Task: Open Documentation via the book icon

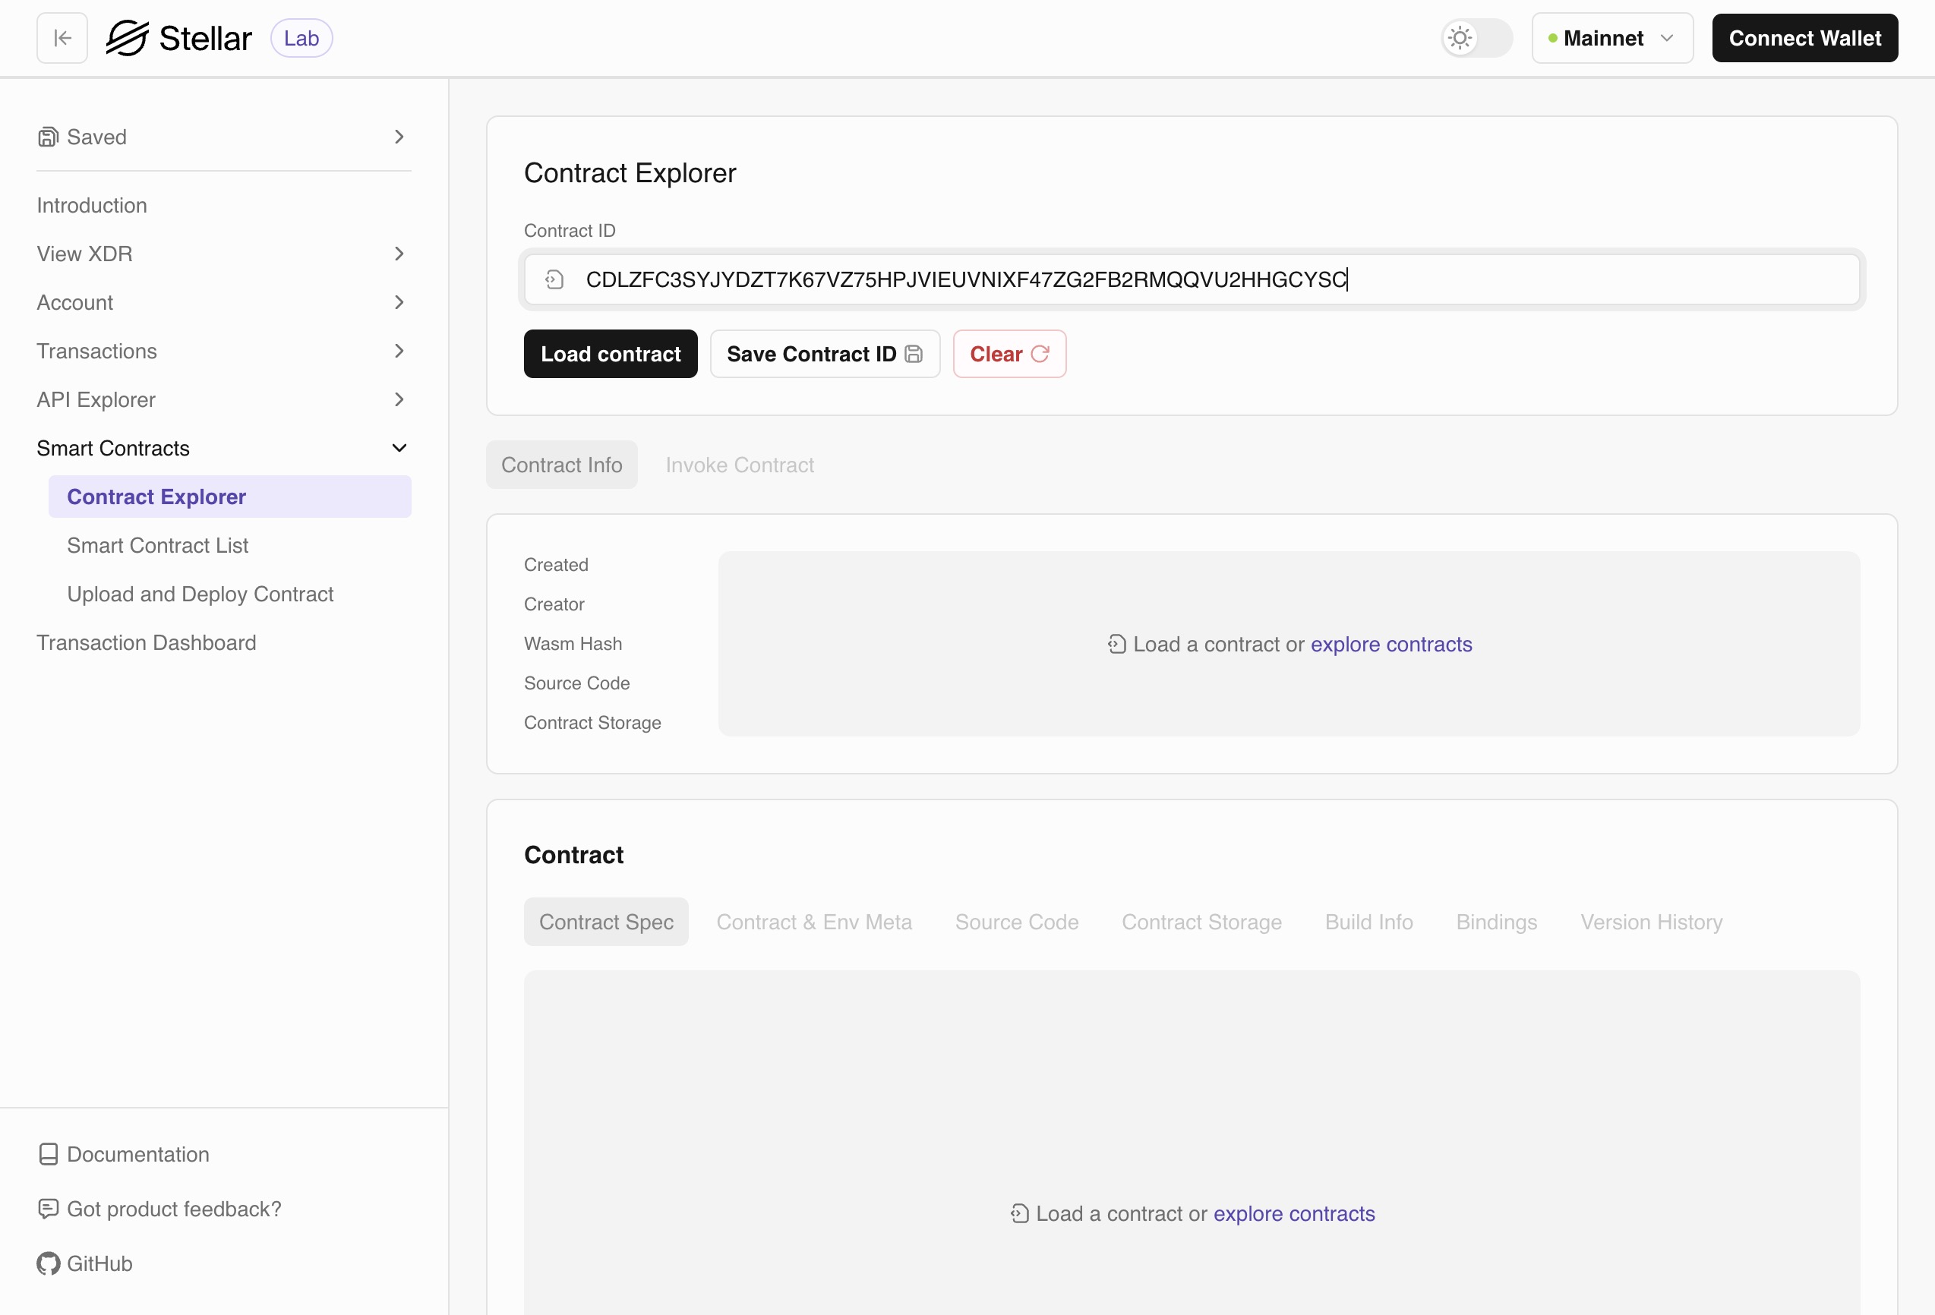Action: pos(49,1154)
